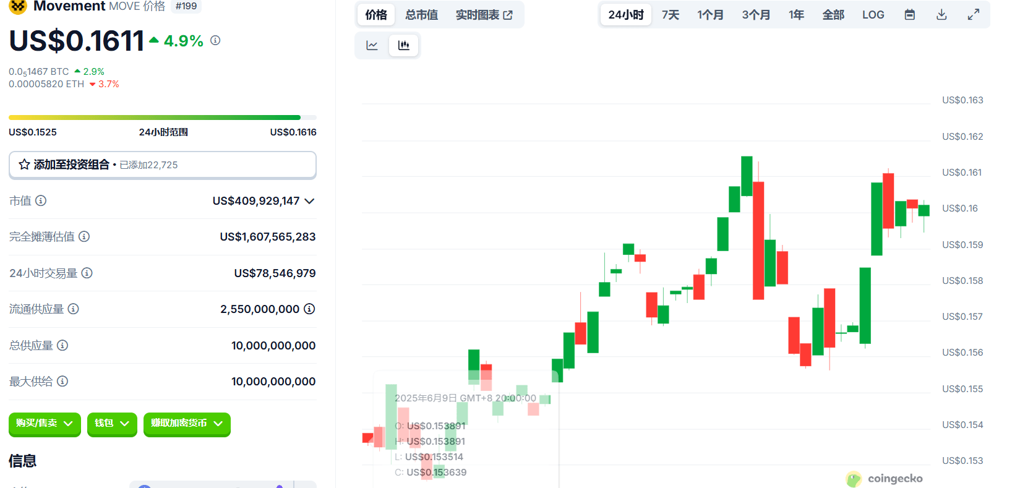The image size is (1012, 488).
Task: Click the volume value US$78,546,979
Action: click(x=275, y=273)
